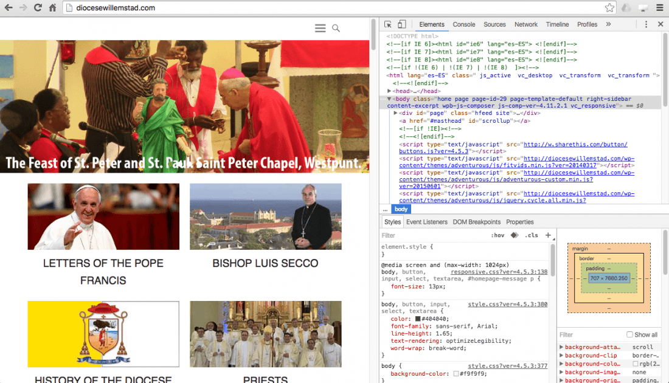This screenshot has width=669, height=383.
Task: Open DevTools customize menu
Action: (x=646, y=24)
